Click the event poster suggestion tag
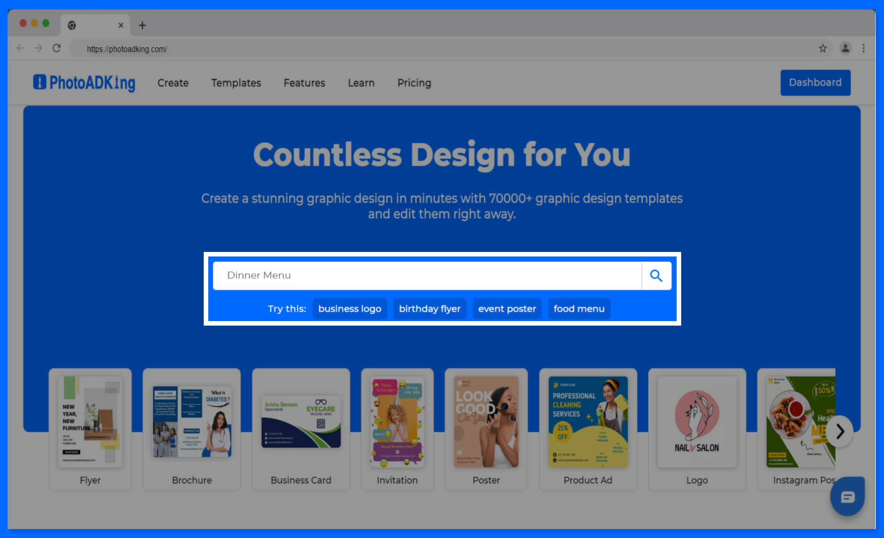Image resolution: width=884 pixels, height=538 pixels. pos(507,309)
